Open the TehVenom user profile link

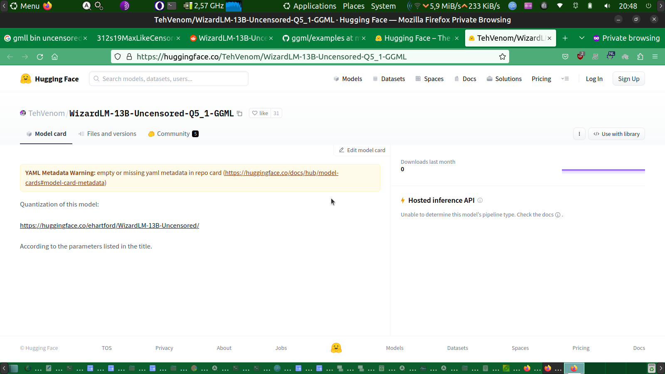coord(47,113)
